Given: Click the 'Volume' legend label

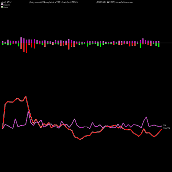Looking at the screenshot, I should [7, 5].
